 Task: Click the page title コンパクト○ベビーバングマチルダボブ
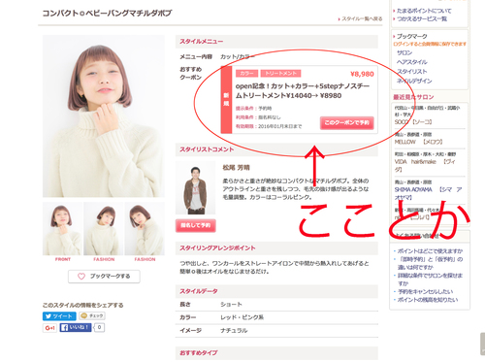click(107, 14)
